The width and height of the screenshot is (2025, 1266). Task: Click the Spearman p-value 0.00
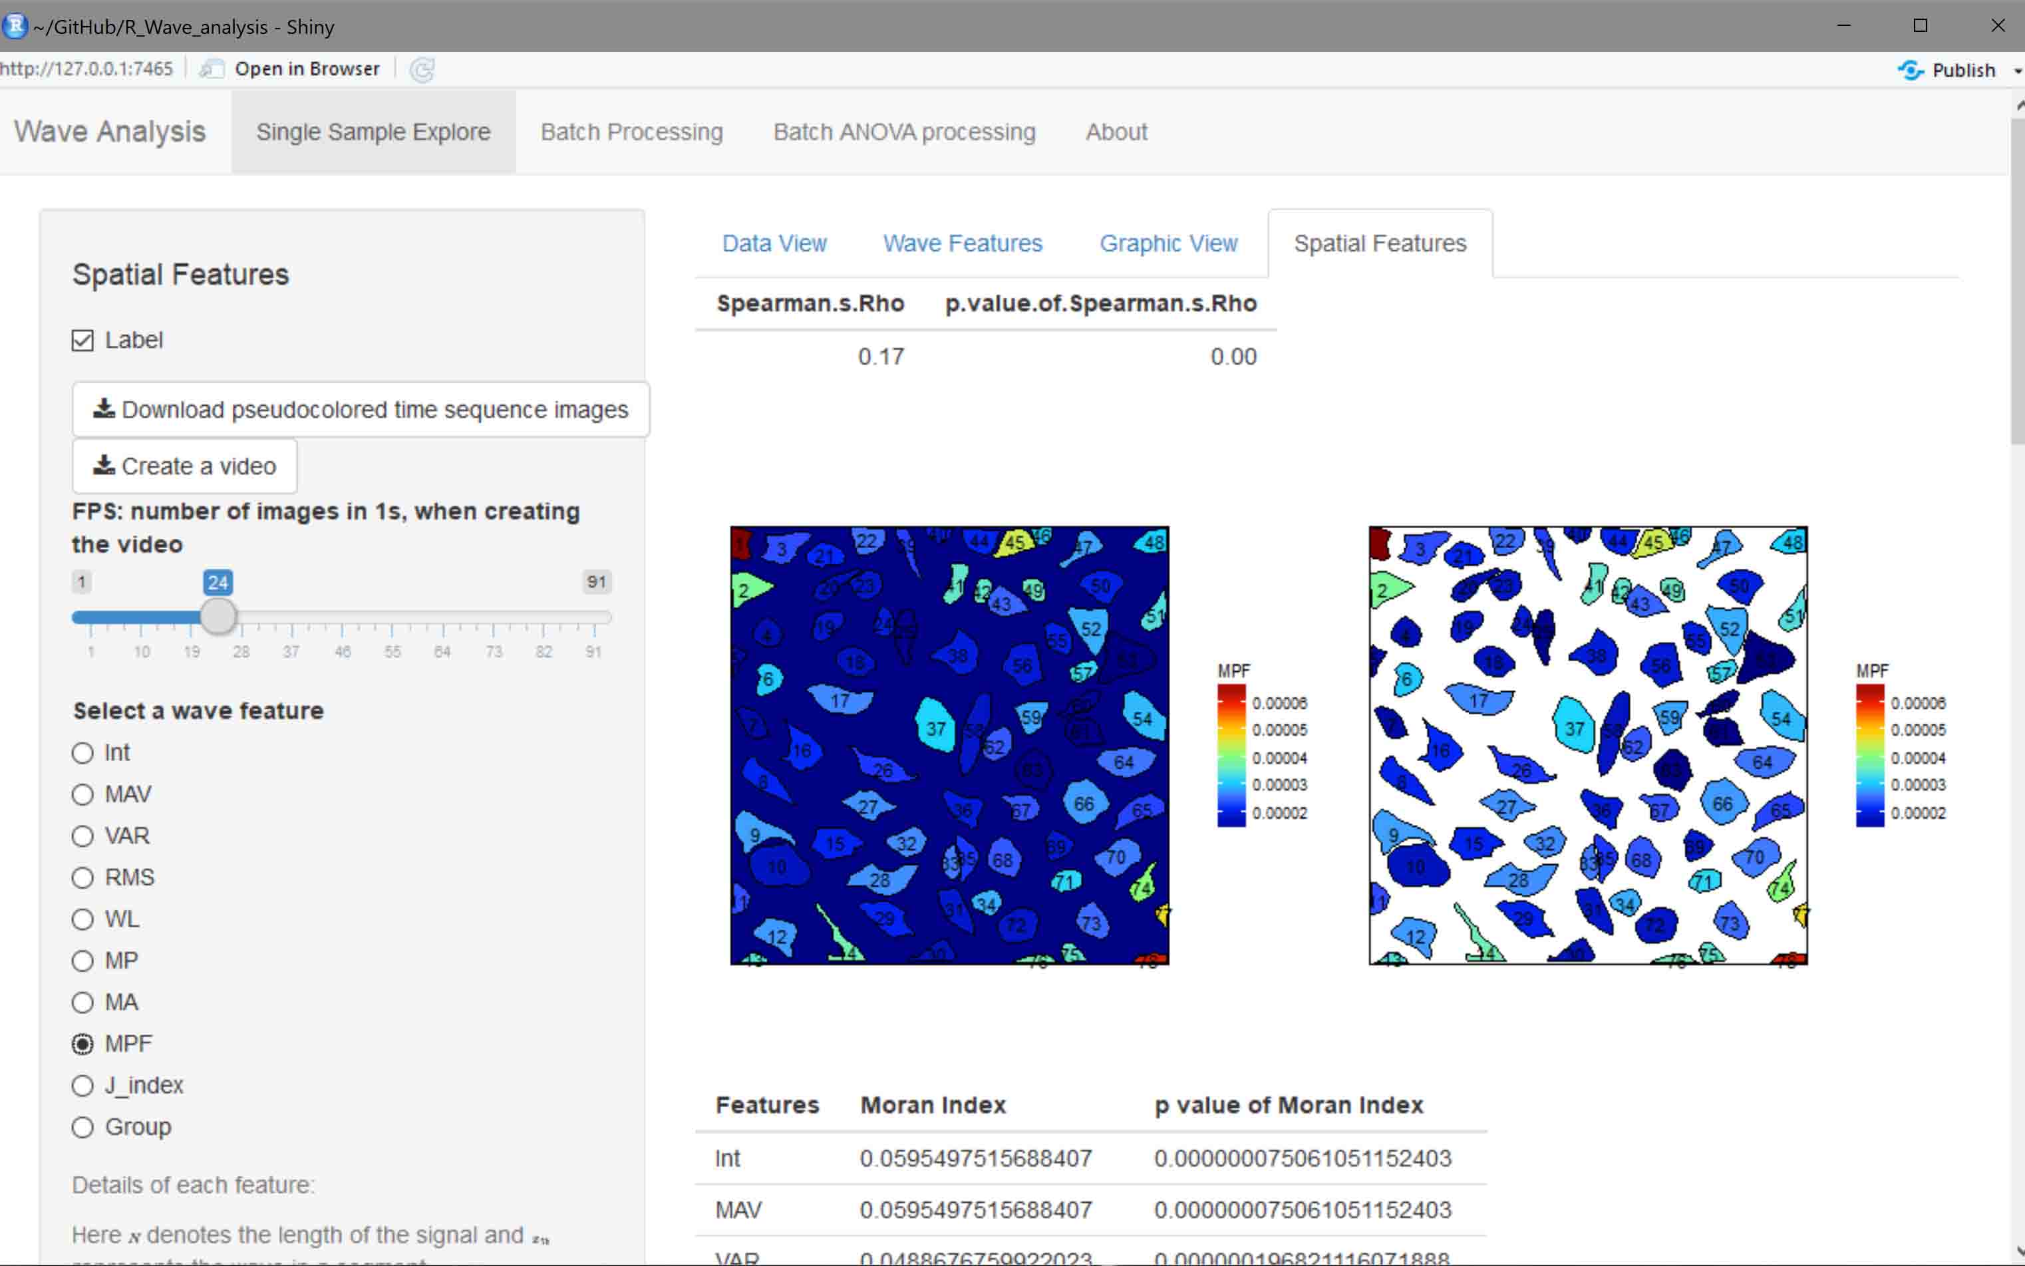coord(1233,357)
